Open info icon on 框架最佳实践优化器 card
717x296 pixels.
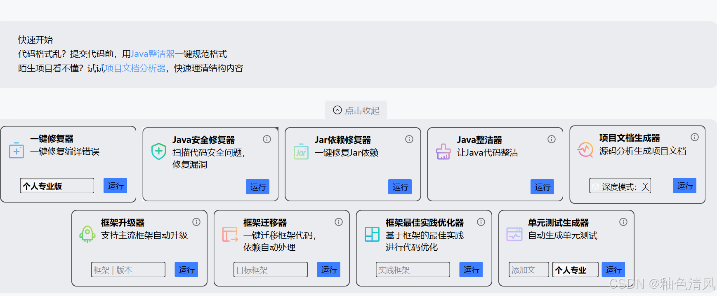[x=481, y=222]
